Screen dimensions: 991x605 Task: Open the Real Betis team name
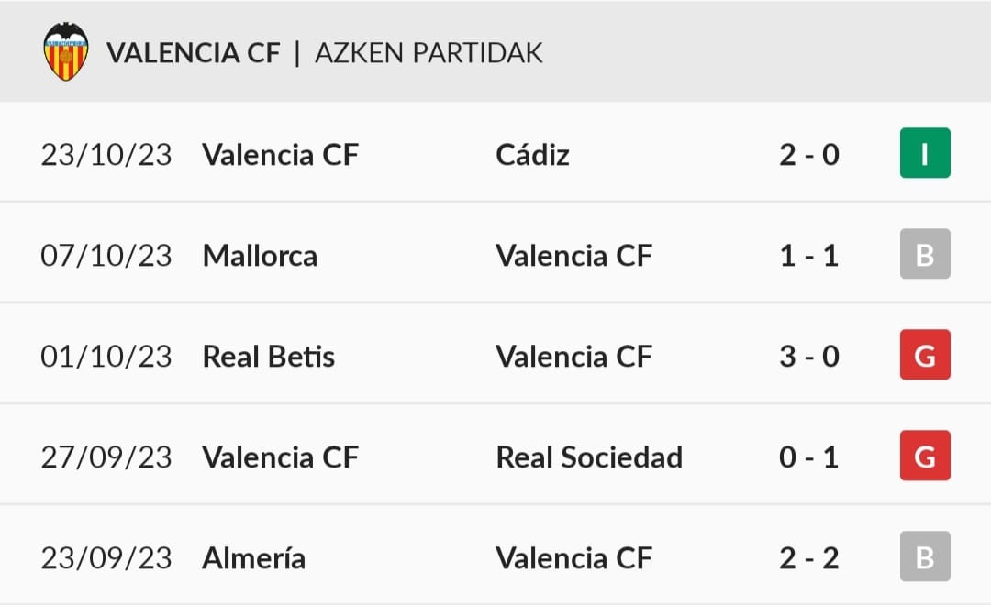tap(269, 357)
